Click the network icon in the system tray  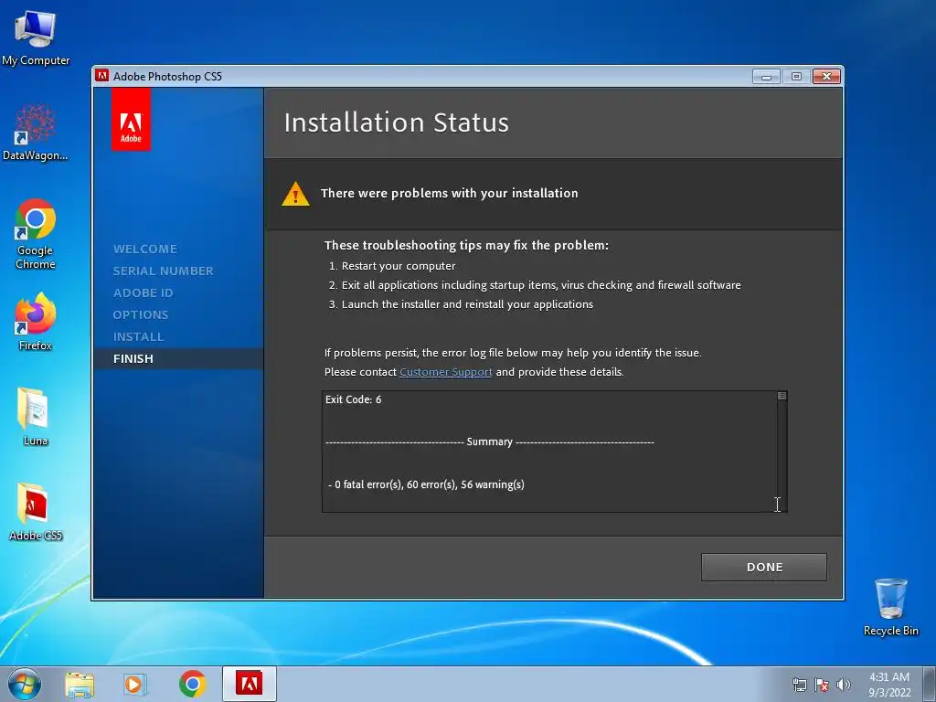(x=799, y=685)
